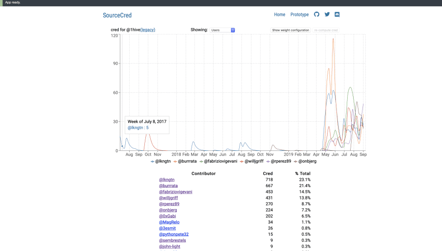Click the re-compute cred button
The height and width of the screenshot is (251, 442).
(326, 30)
